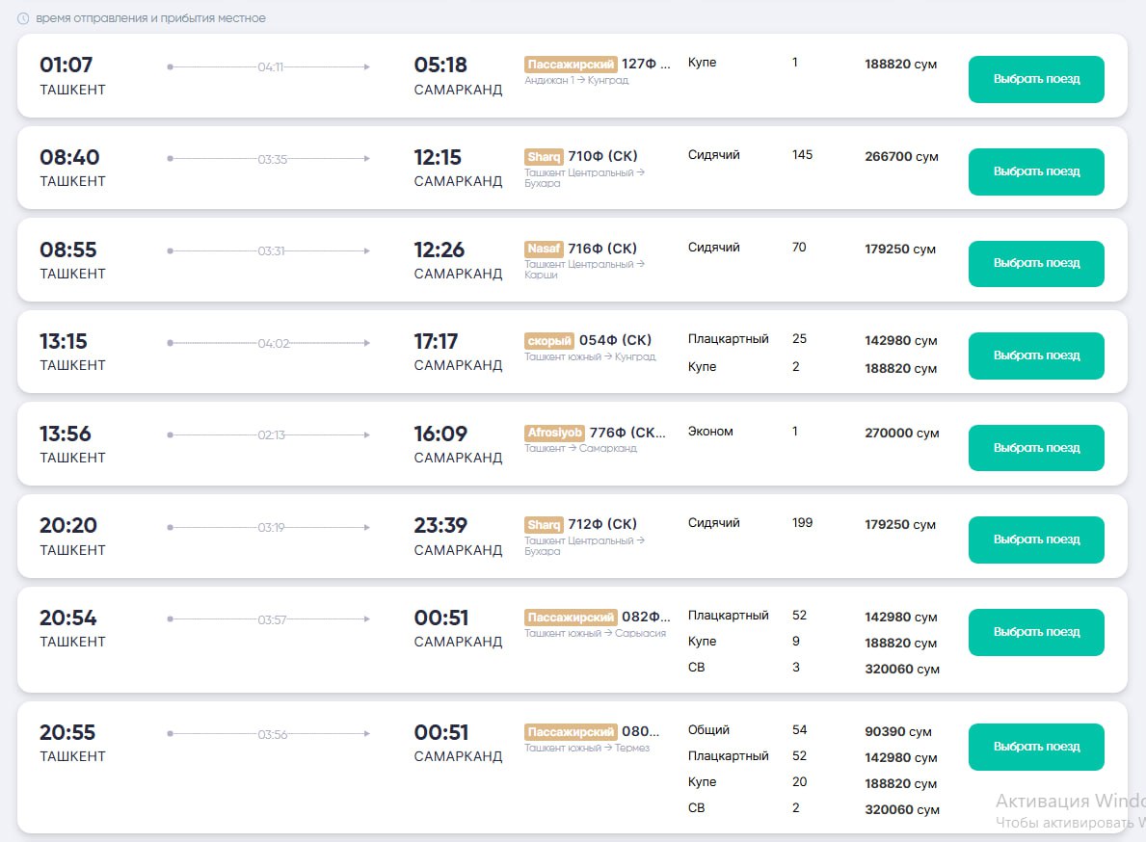Image resolution: width=1146 pixels, height=842 pixels.
Task: Click the Nasaf train type badge
Action: coord(544,249)
